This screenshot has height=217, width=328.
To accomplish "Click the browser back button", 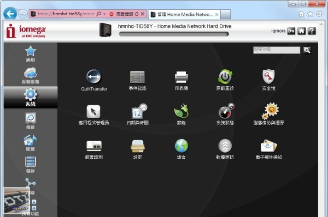I will [10, 14].
